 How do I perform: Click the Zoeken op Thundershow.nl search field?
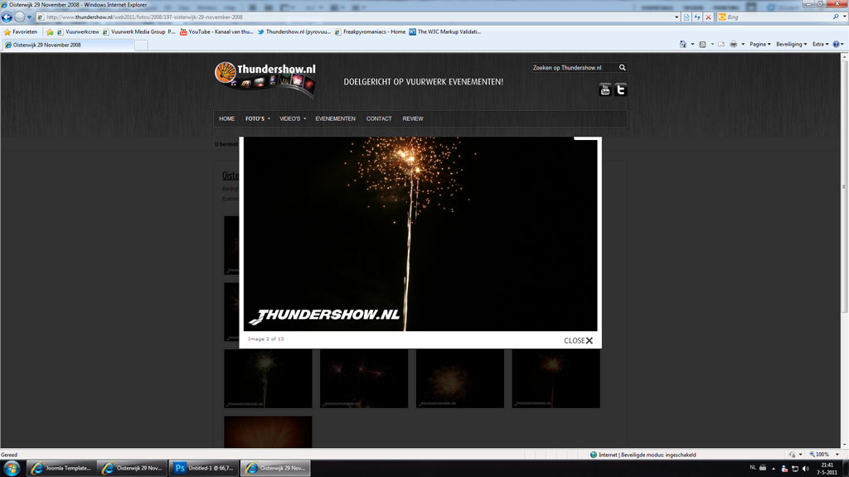pyautogui.click(x=574, y=68)
